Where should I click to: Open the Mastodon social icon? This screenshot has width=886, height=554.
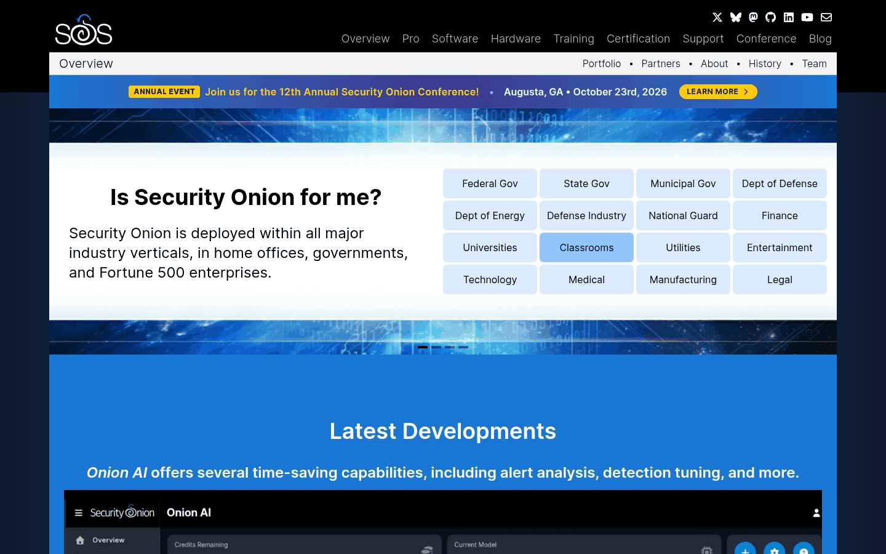[x=753, y=17]
